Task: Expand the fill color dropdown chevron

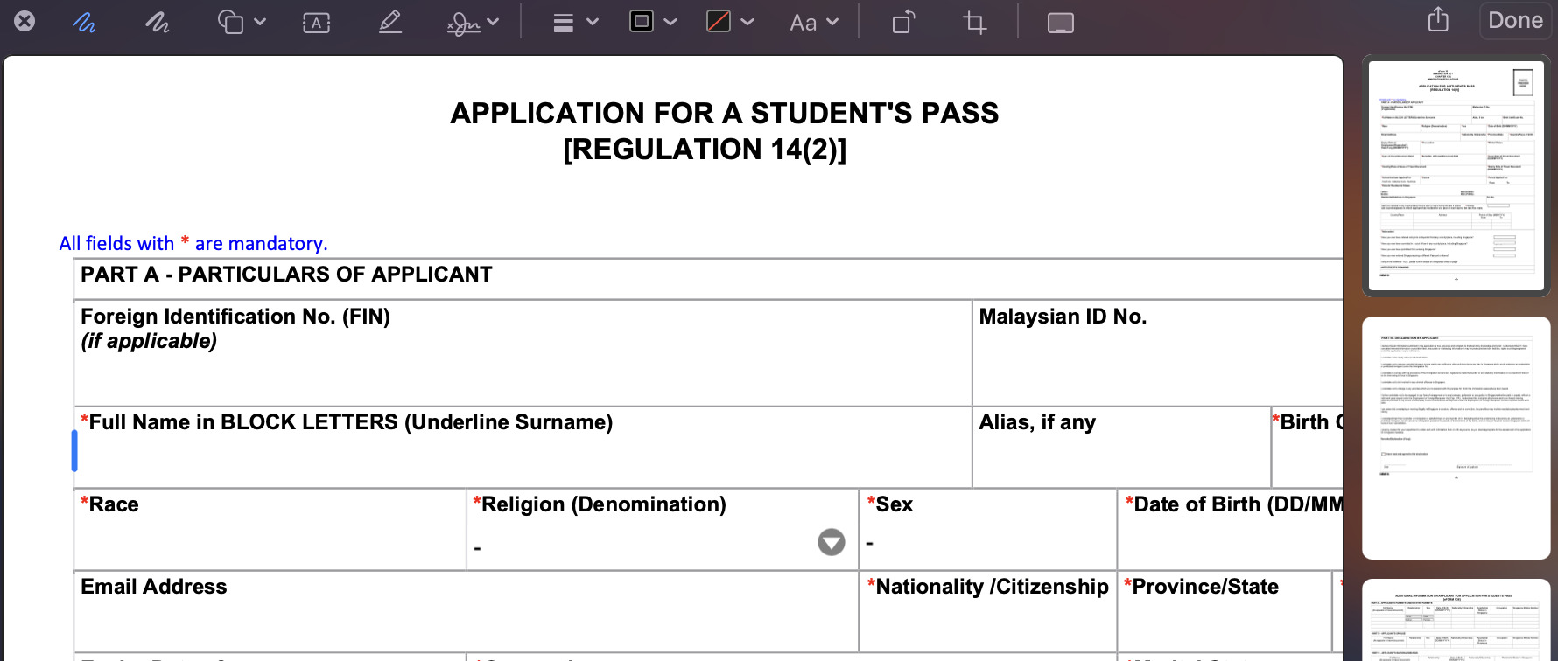Action: pyautogui.click(x=747, y=22)
